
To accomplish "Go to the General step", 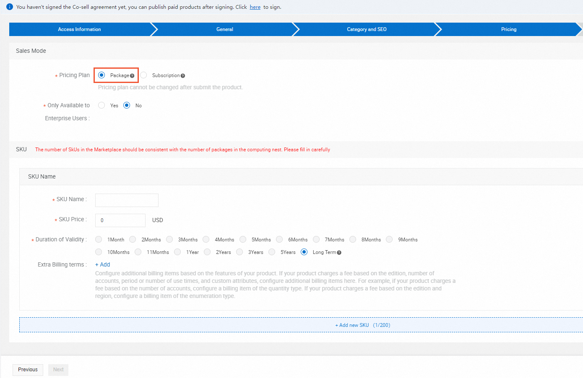I will click(x=225, y=29).
